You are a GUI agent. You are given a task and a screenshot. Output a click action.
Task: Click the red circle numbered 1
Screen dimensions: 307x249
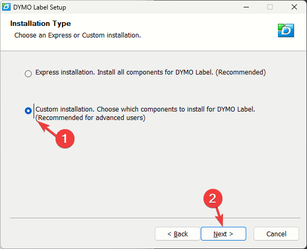(65, 139)
